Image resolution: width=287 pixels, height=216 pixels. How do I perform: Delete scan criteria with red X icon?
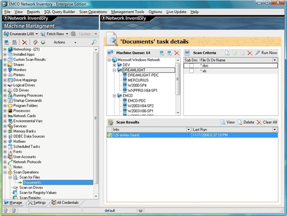[250, 53]
